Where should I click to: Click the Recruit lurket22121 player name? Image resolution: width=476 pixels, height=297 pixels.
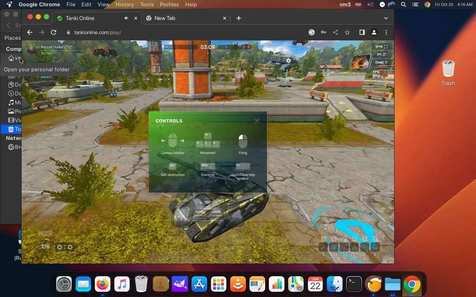pos(57,47)
